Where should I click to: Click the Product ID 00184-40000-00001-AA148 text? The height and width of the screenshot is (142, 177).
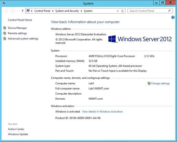[78, 118]
